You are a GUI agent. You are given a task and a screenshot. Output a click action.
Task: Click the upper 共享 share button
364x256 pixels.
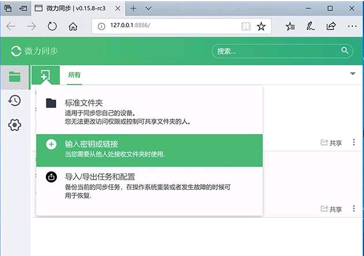coord(332,143)
